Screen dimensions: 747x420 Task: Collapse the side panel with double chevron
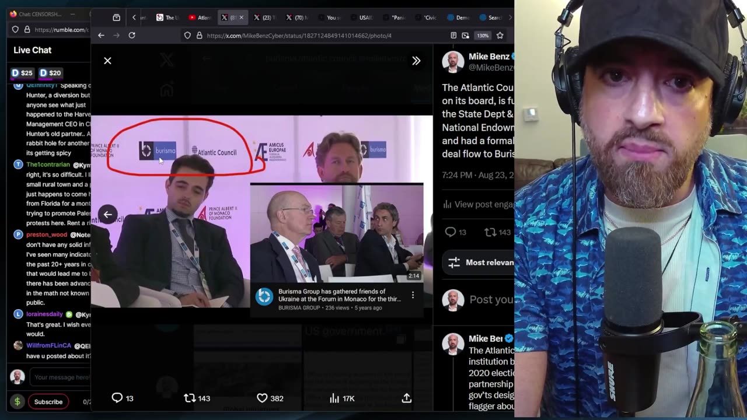tap(416, 61)
